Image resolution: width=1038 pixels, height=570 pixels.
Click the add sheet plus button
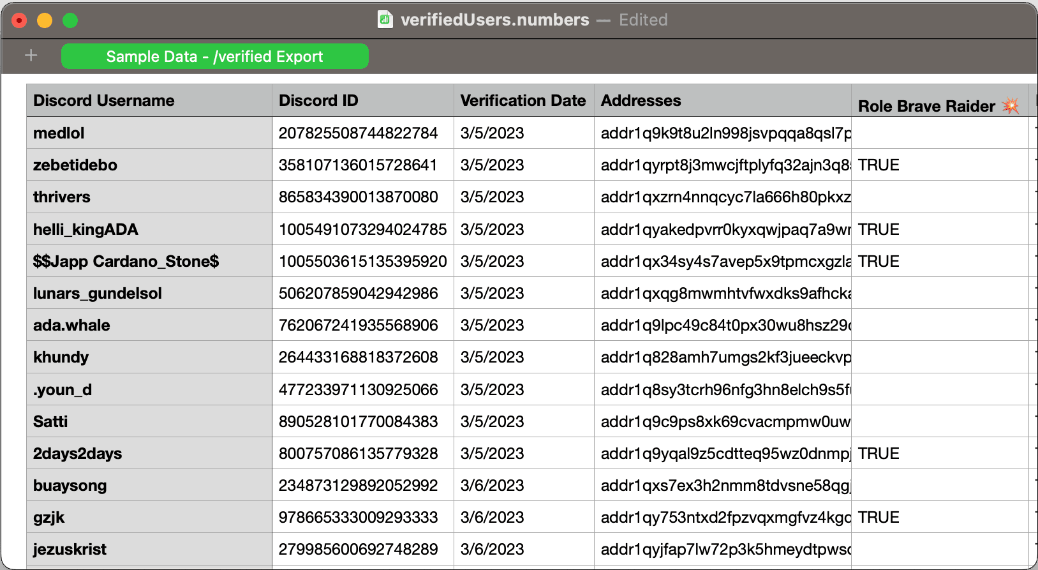click(x=31, y=56)
